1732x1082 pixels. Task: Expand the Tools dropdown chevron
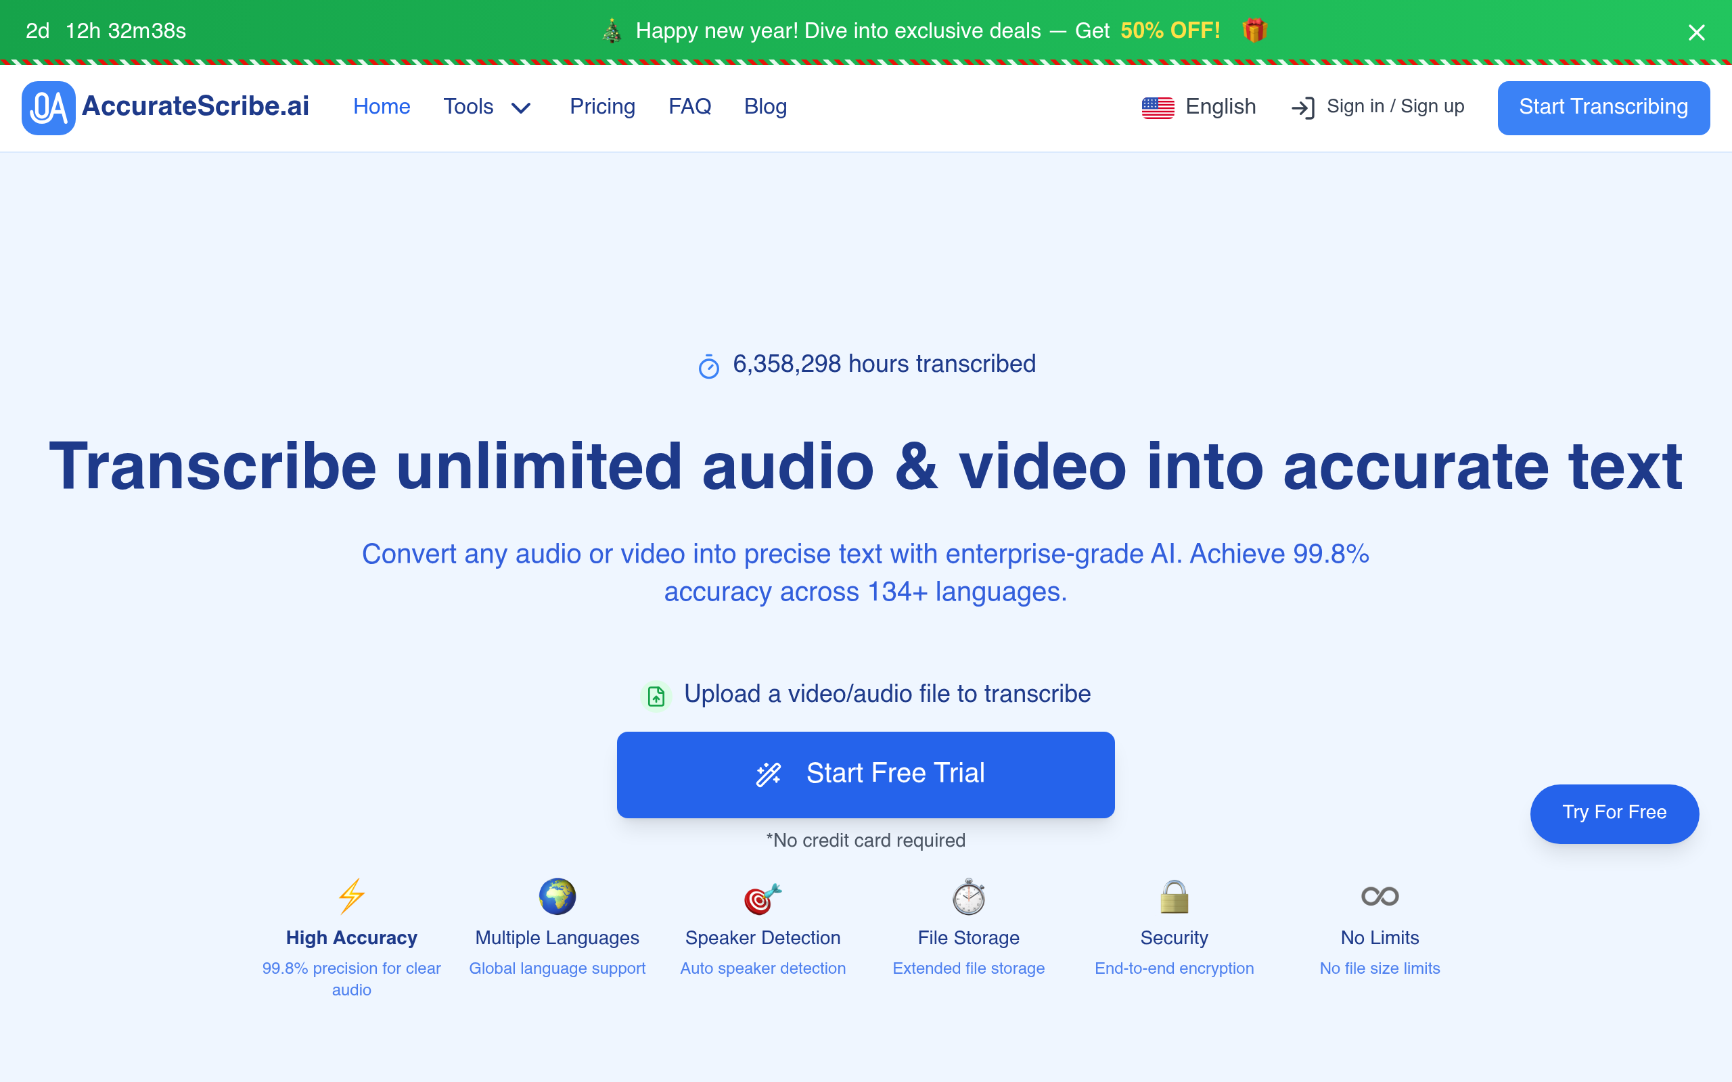[x=521, y=108]
